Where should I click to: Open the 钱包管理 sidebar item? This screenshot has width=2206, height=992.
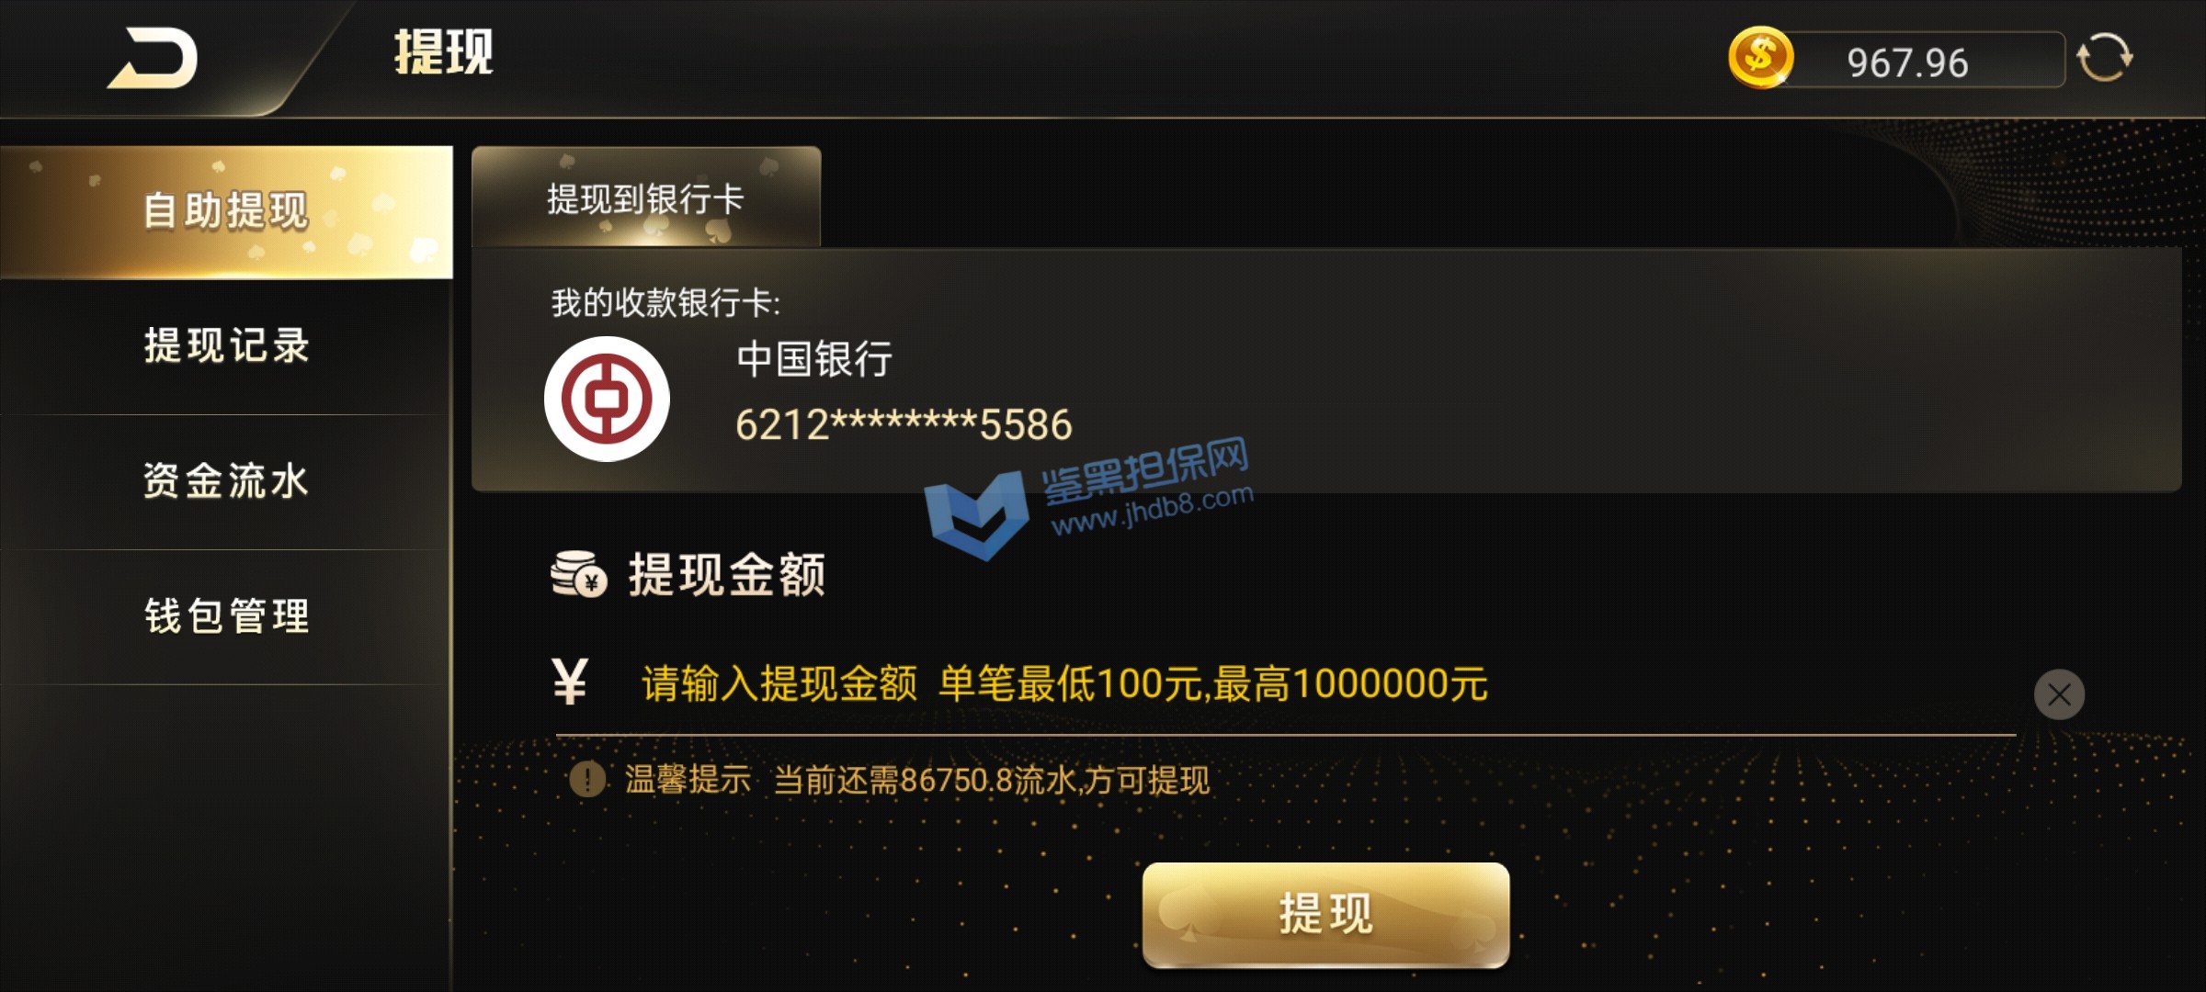point(226,616)
